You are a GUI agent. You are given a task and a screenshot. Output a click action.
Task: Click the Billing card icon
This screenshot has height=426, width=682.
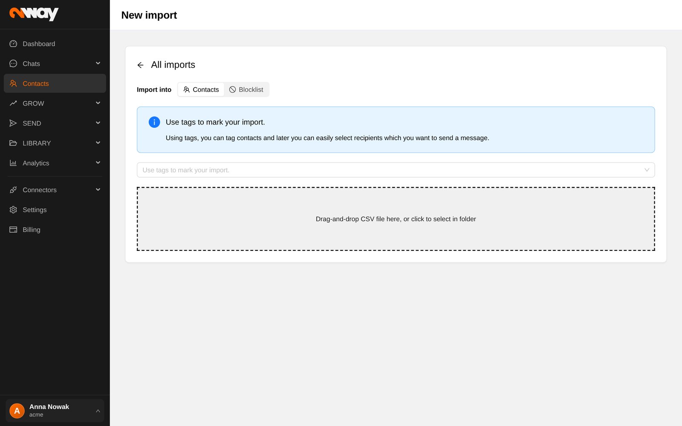pos(13,230)
